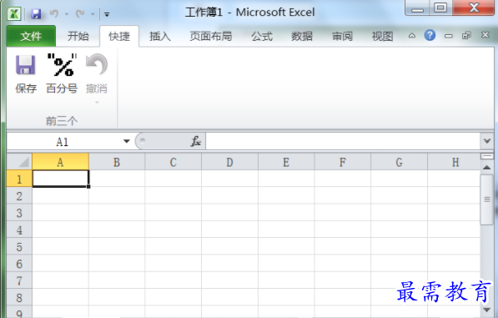Select column G header
Image resolution: width=498 pixels, height=318 pixels.
coord(400,162)
